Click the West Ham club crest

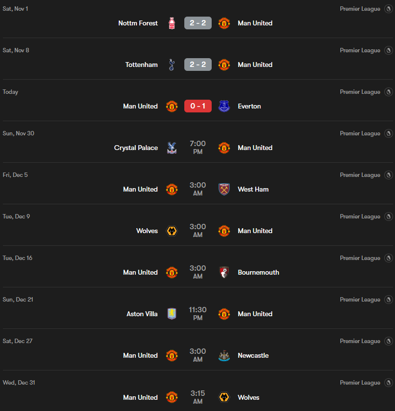[224, 189]
